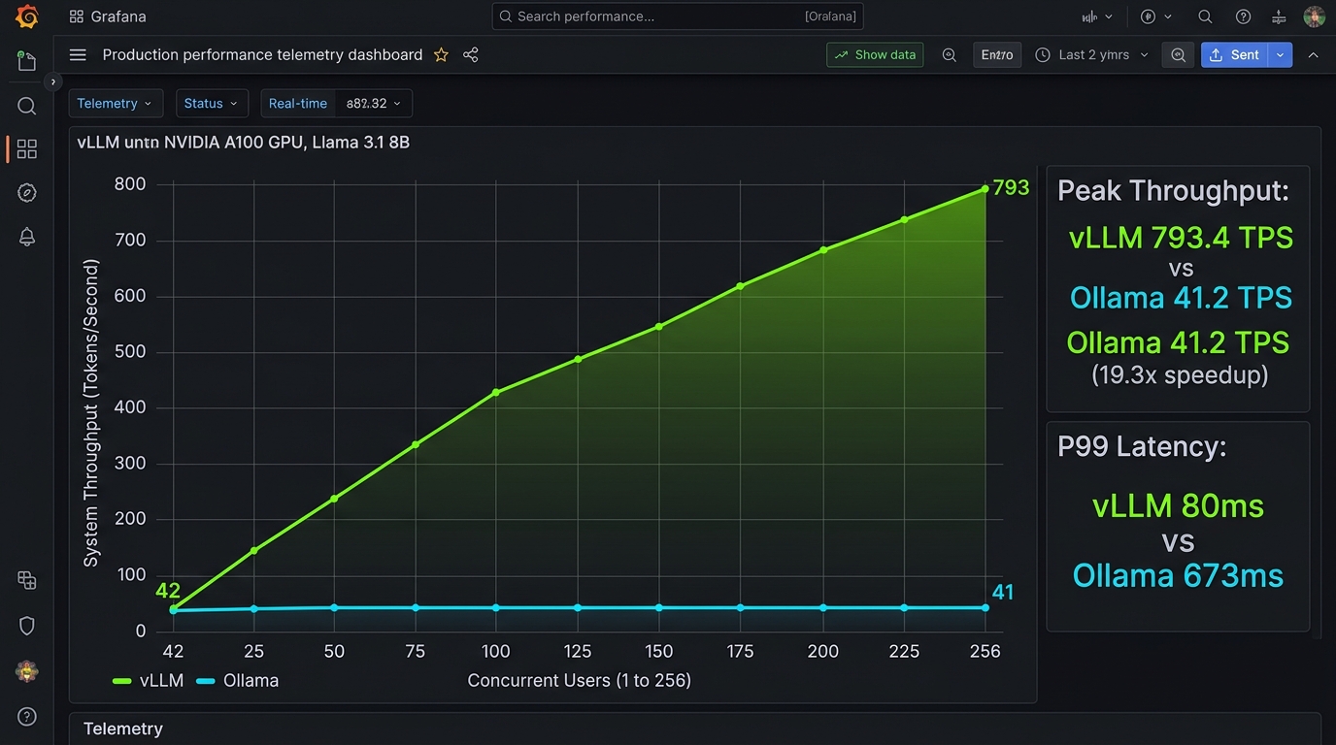Viewport: 1336px width, 745px height.
Task: Click the panel title vLLM NVIDIA A100 GPU
Action: click(244, 143)
